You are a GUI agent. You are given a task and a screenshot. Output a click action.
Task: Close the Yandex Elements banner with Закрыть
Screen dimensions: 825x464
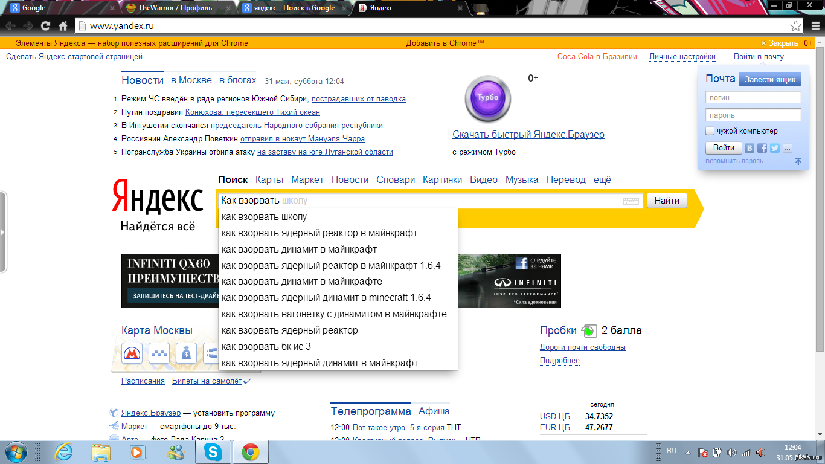tap(779, 43)
